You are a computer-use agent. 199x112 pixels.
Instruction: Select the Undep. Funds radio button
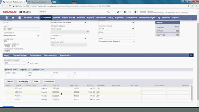click(52, 26)
